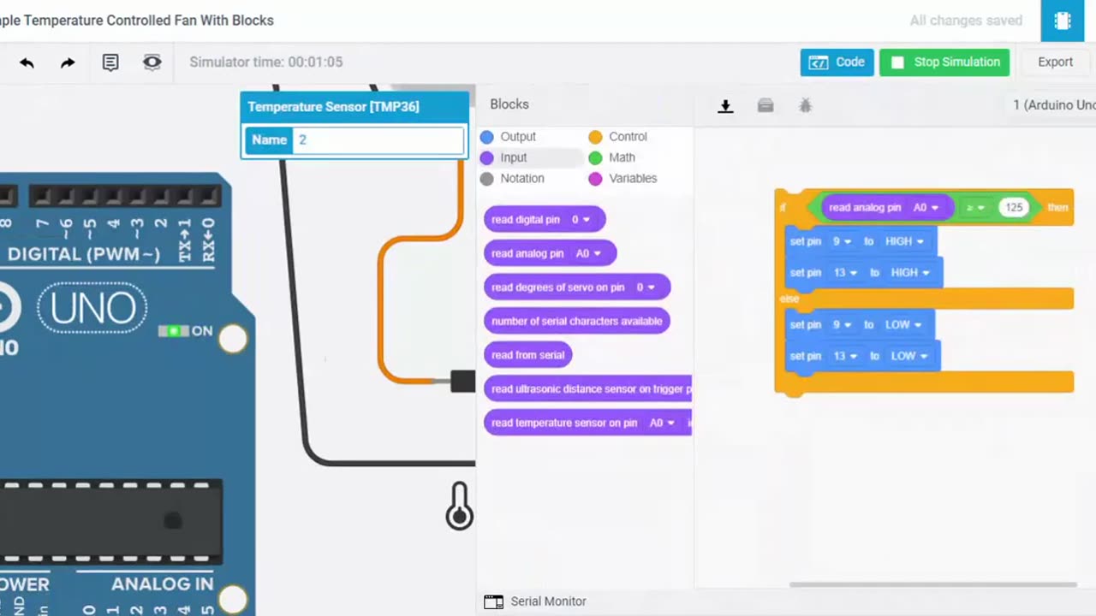The height and width of the screenshot is (616, 1096).
Task: Click the circuit view chip icon
Action: [1063, 21]
